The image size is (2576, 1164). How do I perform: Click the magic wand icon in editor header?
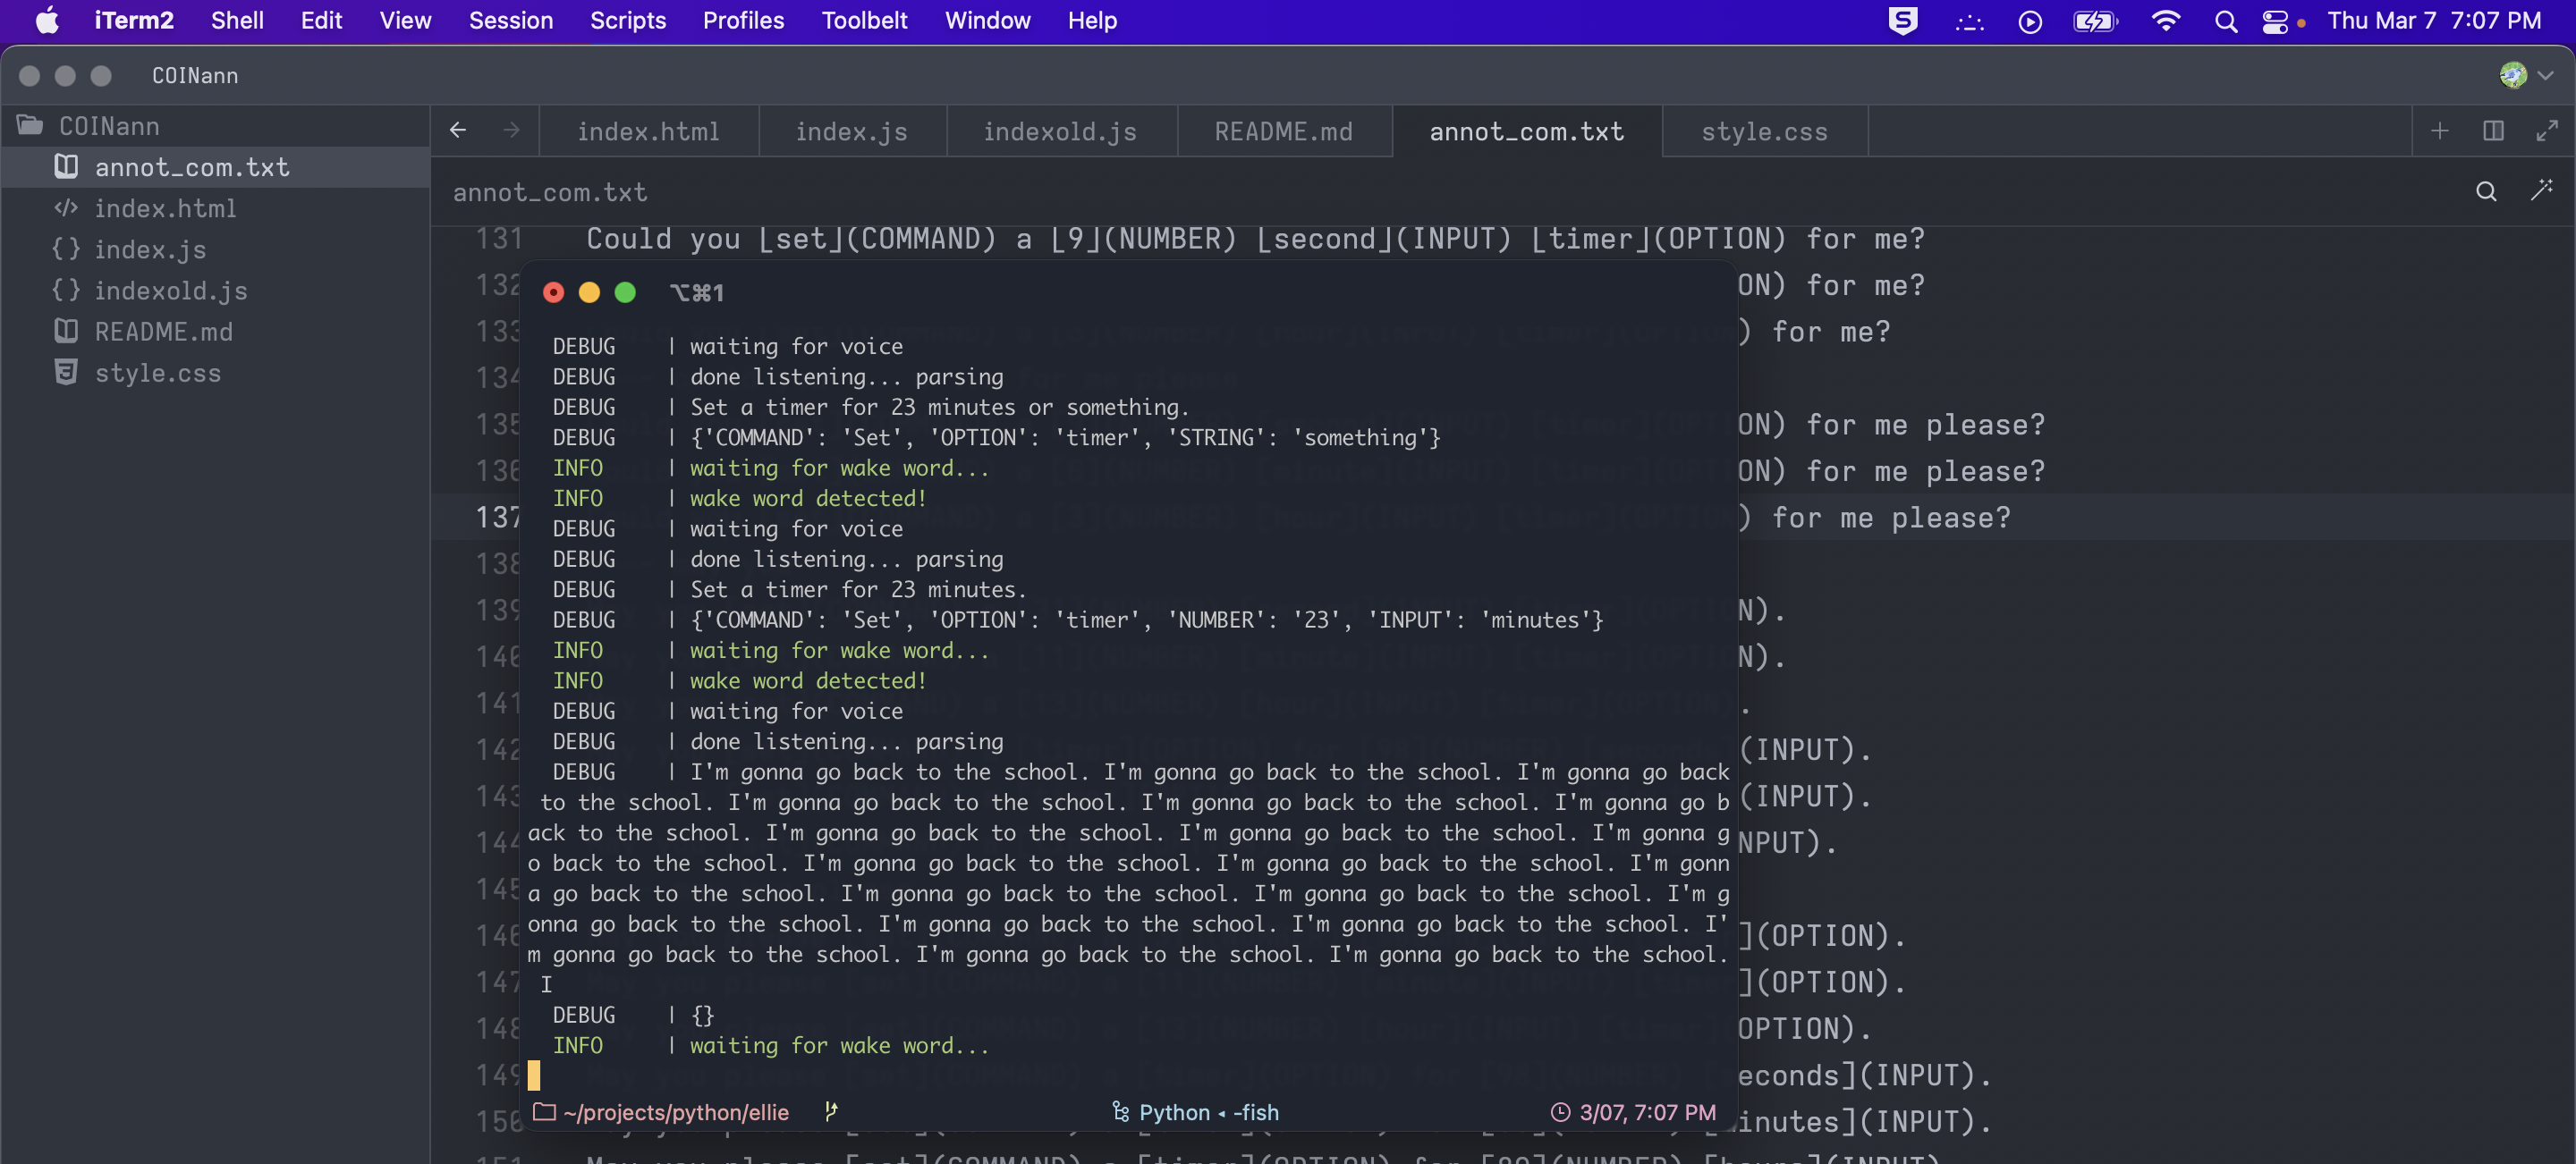point(2541,190)
